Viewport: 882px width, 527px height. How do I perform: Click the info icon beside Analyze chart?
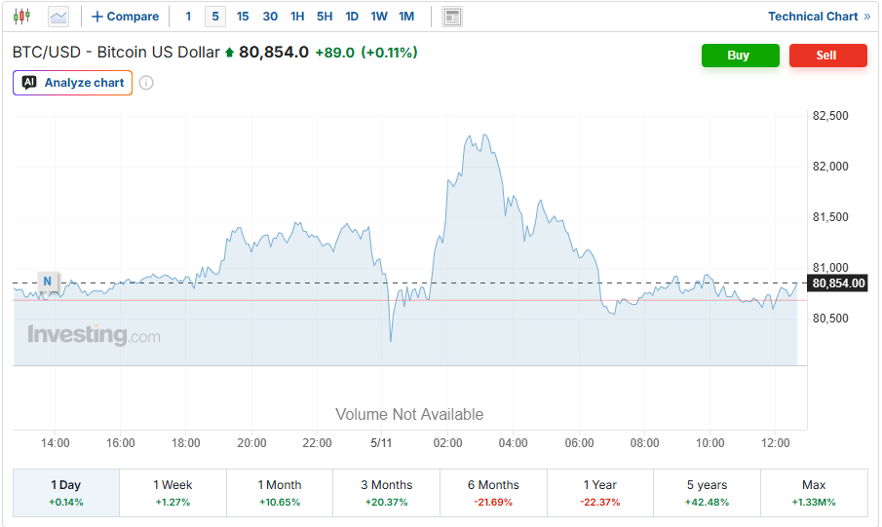[x=146, y=83]
